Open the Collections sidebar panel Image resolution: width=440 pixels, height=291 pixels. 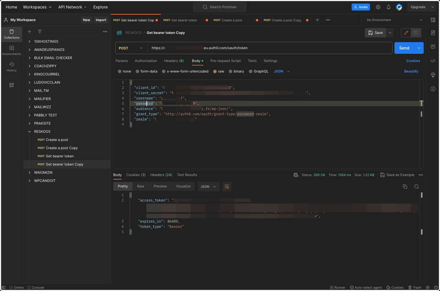[x=12, y=34]
